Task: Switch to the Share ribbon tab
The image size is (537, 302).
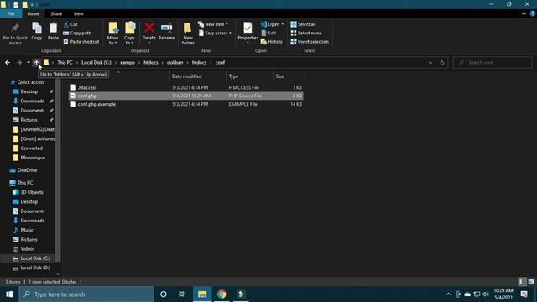Action: click(56, 13)
